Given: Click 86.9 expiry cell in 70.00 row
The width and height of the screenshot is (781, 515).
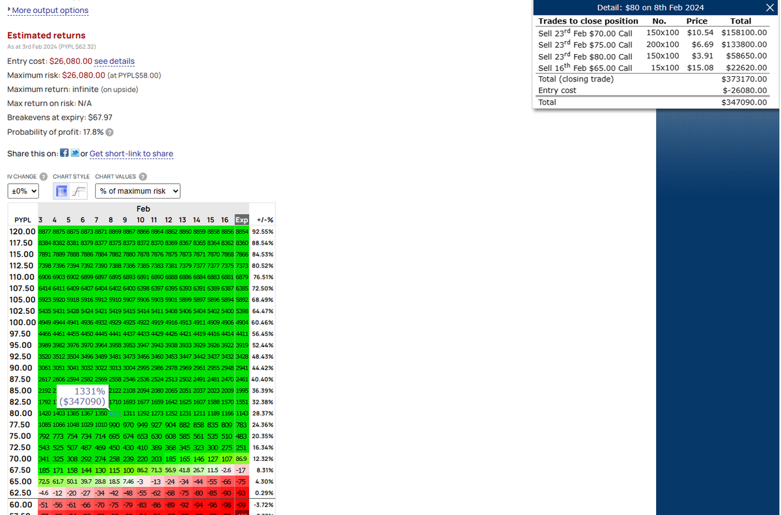Looking at the screenshot, I should pos(242,459).
